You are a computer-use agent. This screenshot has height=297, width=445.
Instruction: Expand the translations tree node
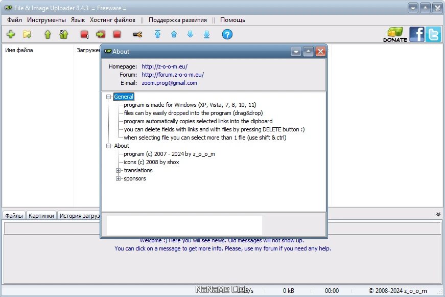click(119, 170)
